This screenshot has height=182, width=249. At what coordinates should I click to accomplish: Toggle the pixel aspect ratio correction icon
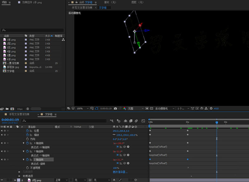[x=192, y=108]
